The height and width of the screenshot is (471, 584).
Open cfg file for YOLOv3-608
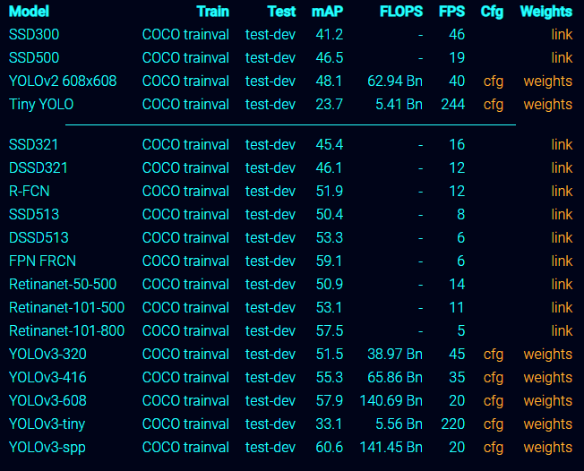(494, 401)
